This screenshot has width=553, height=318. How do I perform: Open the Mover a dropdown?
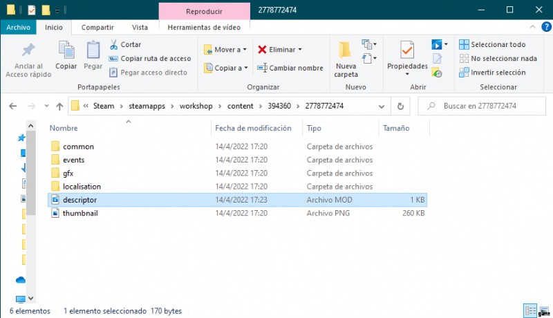(x=227, y=50)
